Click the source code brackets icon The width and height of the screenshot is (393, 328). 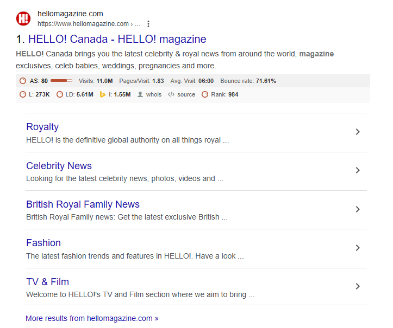pos(171,94)
